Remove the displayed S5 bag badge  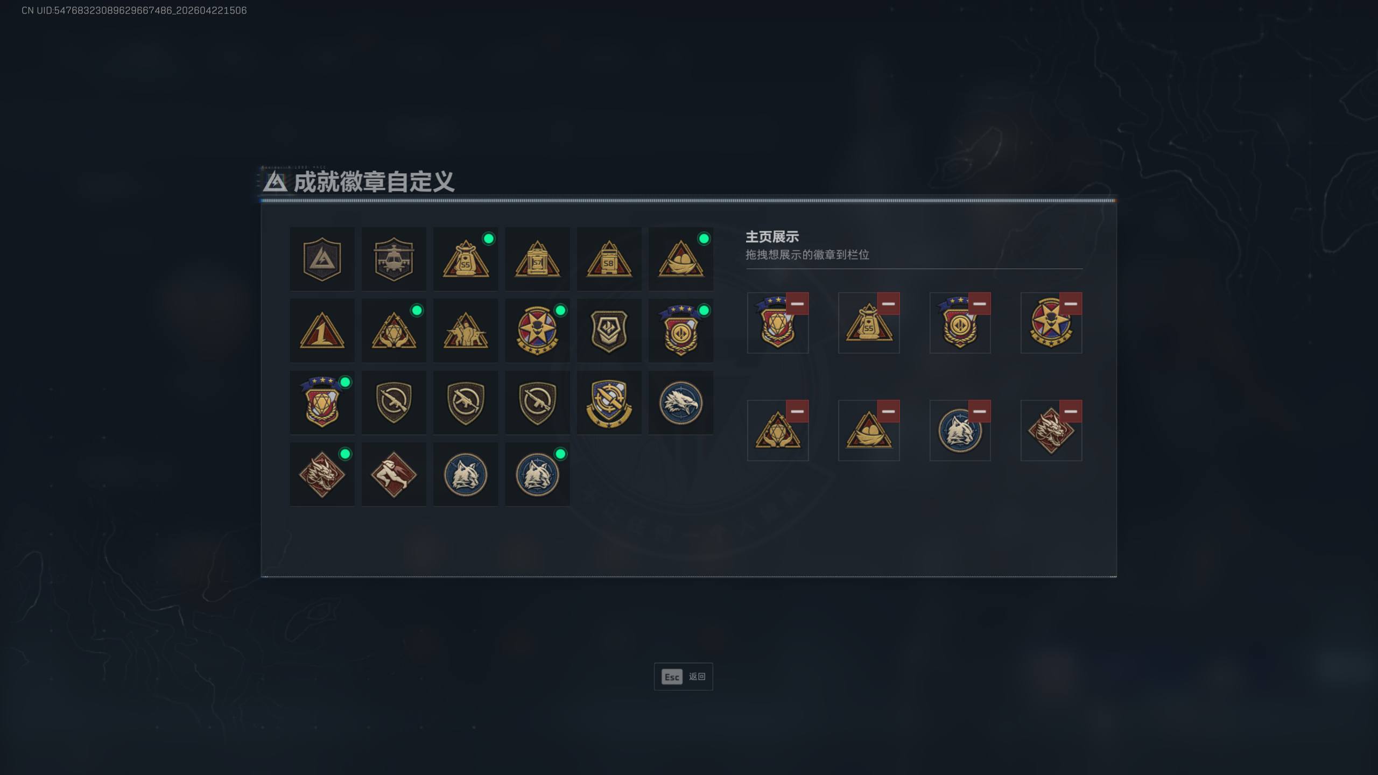(x=888, y=304)
